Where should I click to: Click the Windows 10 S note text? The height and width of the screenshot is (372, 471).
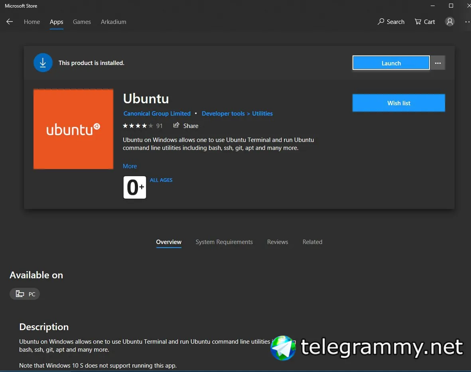[98, 365]
